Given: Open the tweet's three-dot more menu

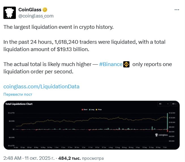Looking at the screenshot, I should coord(177,10).
